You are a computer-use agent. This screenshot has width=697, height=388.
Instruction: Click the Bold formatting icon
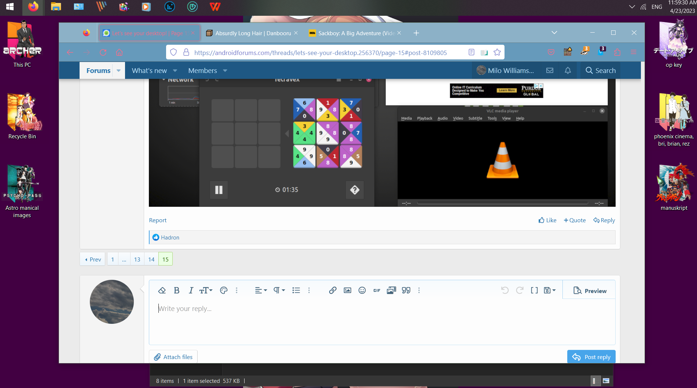coord(176,290)
